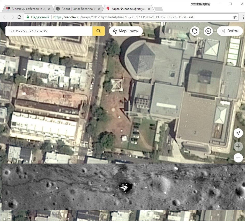Open a new browser tab
The width and height of the screenshot is (245, 222).
pyautogui.click(x=158, y=9)
